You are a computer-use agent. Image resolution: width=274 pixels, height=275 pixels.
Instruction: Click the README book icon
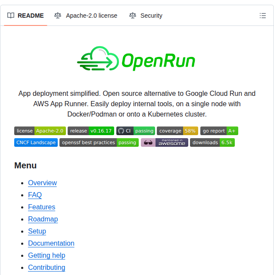point(11,16)
